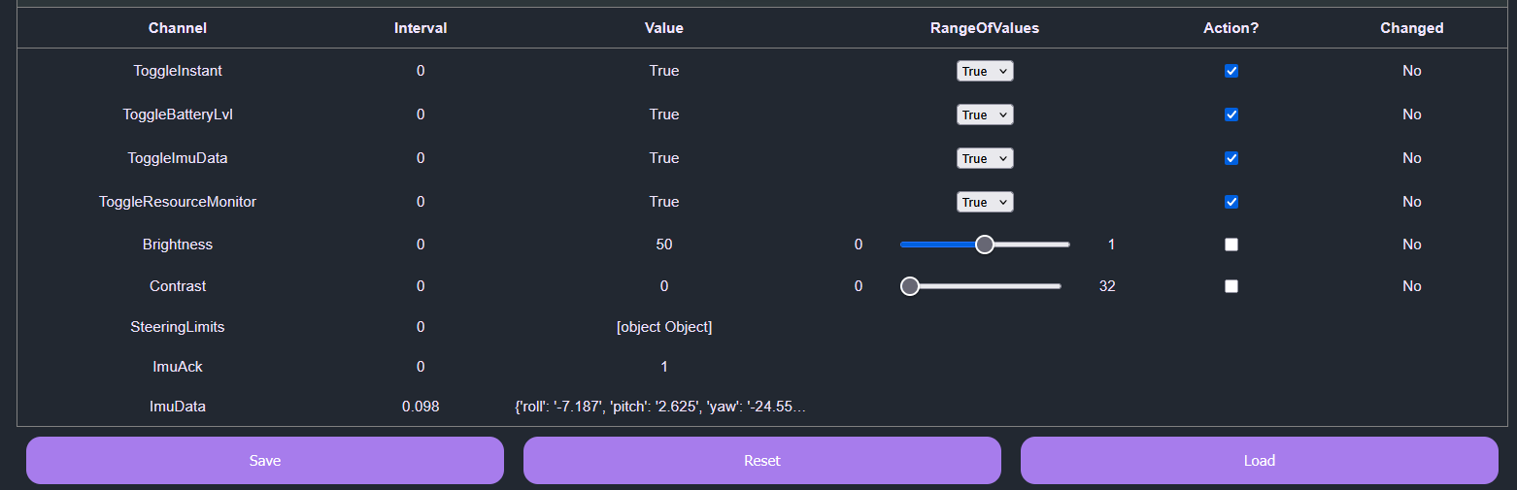Screen dimensions: 1517x490
Task: Expand the ToggleBatteryLvl value dropdown
Action: pyautogui.click(x=985, y=114)
